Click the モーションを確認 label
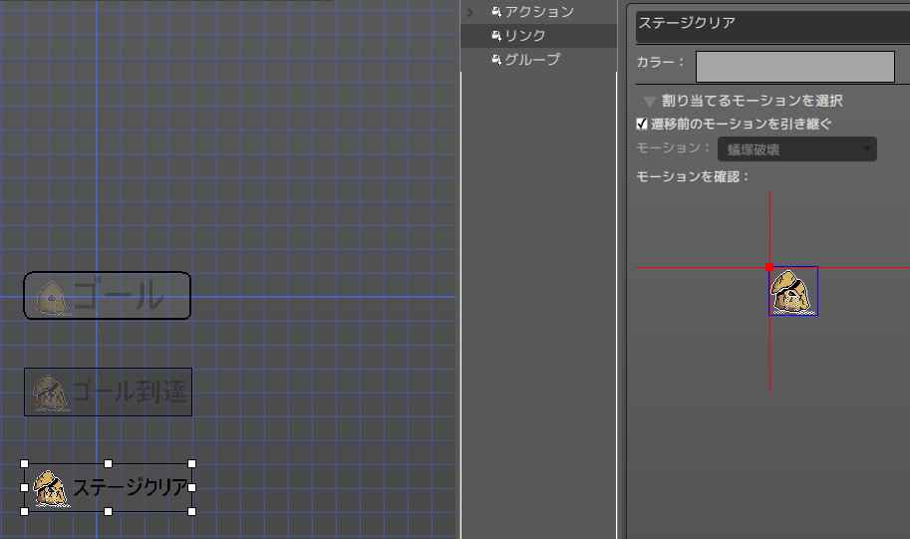This screenshot has height=539, width=910. point(693,176)
